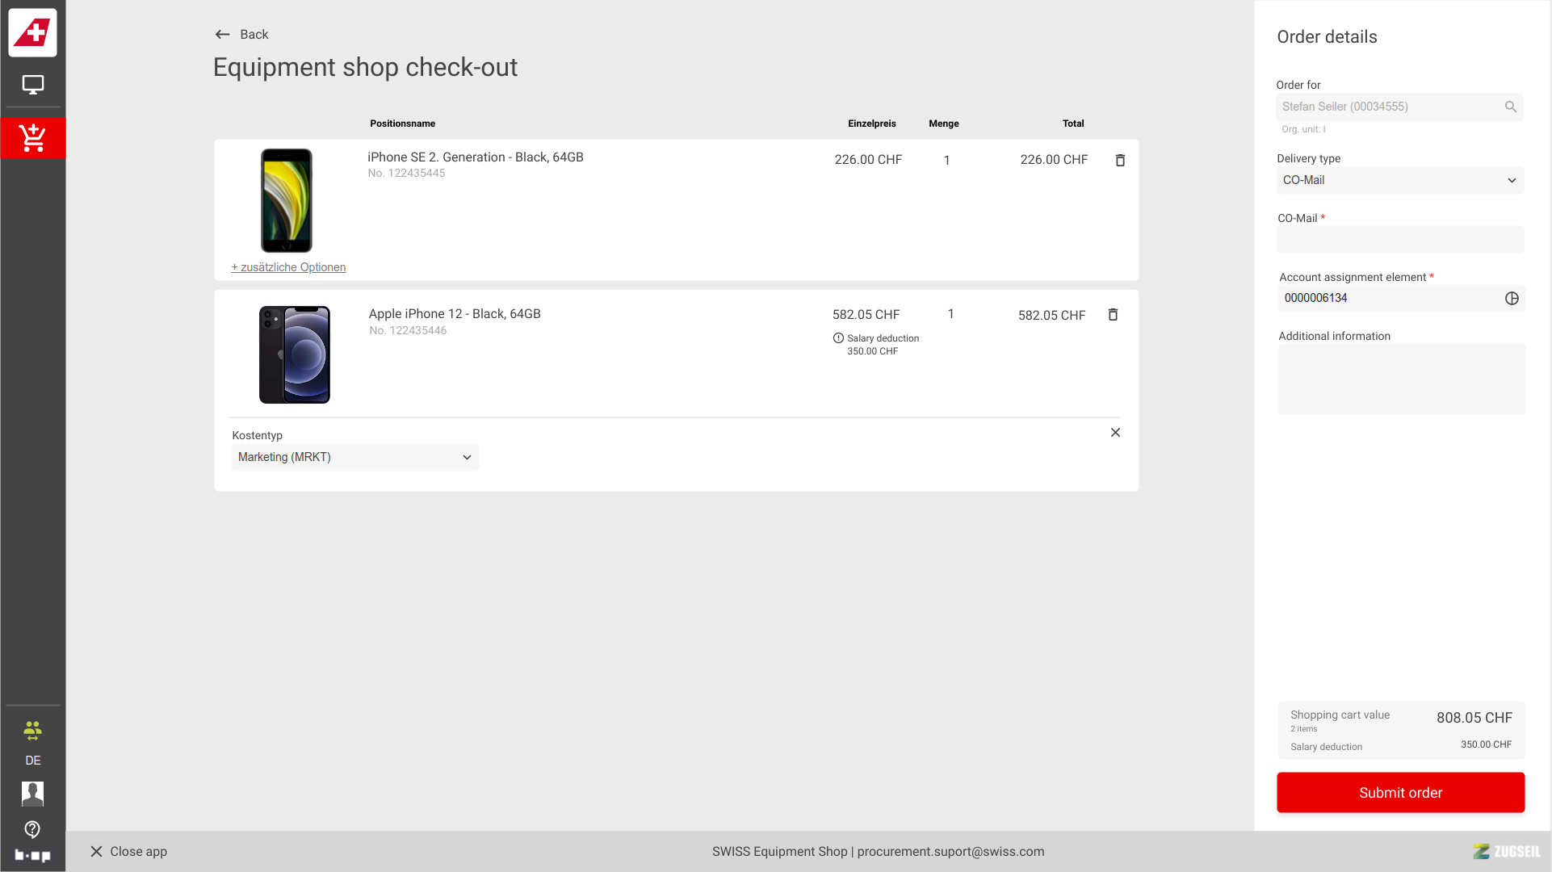Click the Additional information text area

pos(1401,379)
